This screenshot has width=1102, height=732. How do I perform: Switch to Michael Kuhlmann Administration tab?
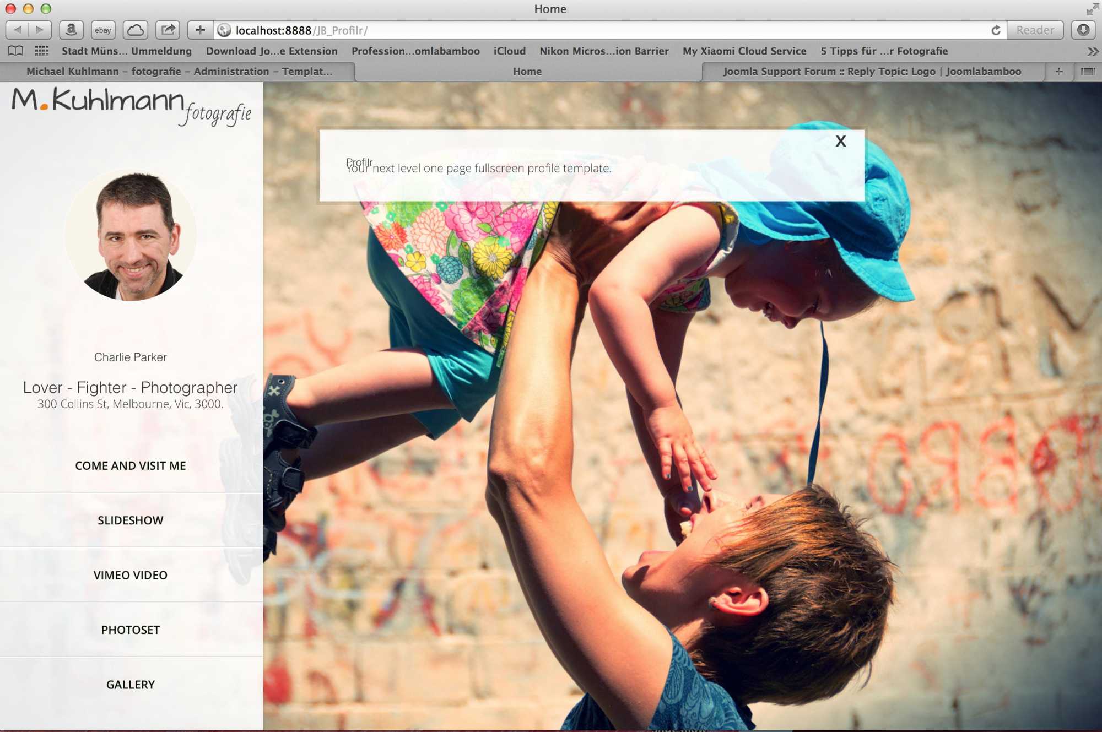click(179, 71)
